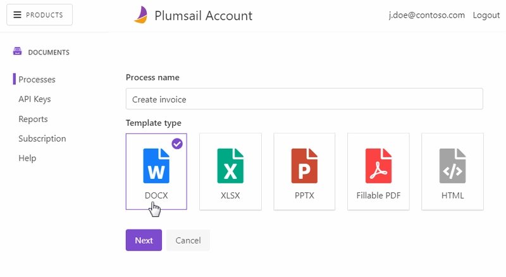Select the PPTX template card
The height and width of the screenshot is (277, 506).
(304, 171)
